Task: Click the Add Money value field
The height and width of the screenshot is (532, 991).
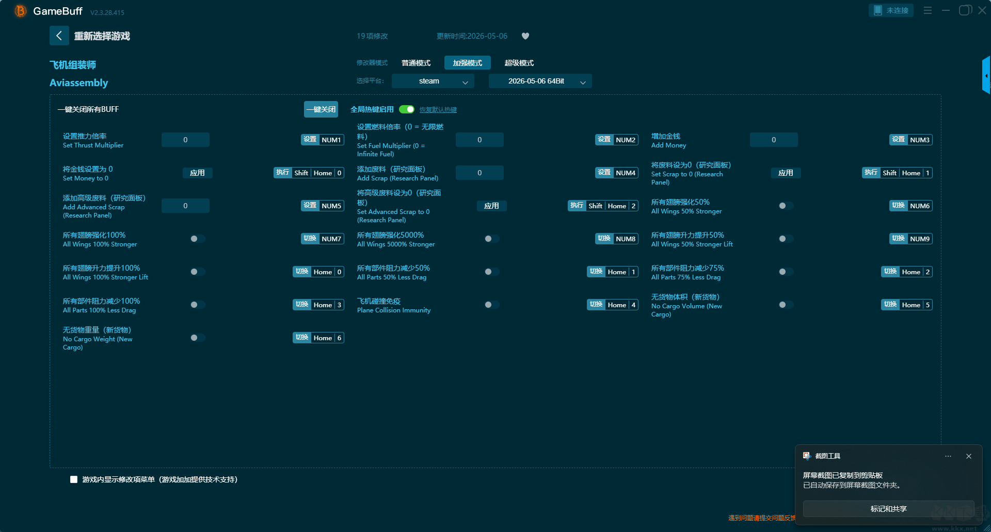Action: pos(774,140)
